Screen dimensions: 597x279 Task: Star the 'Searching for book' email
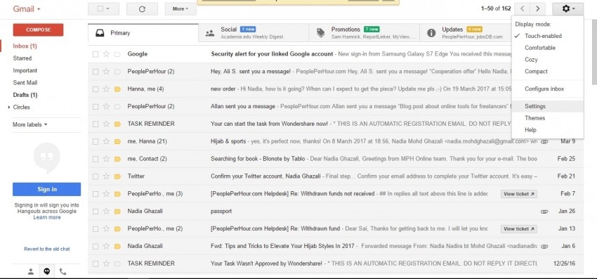[106, 159]
